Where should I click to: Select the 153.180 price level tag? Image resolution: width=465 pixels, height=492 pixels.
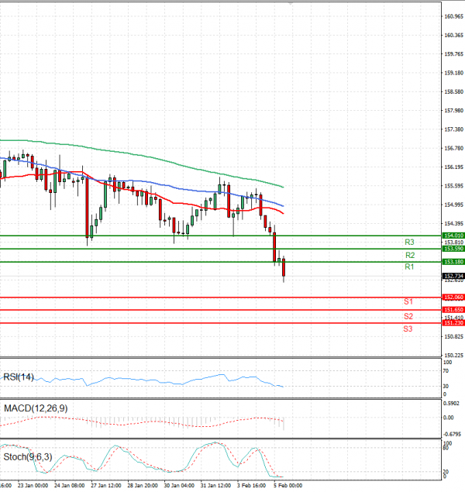tap(453, 262)
